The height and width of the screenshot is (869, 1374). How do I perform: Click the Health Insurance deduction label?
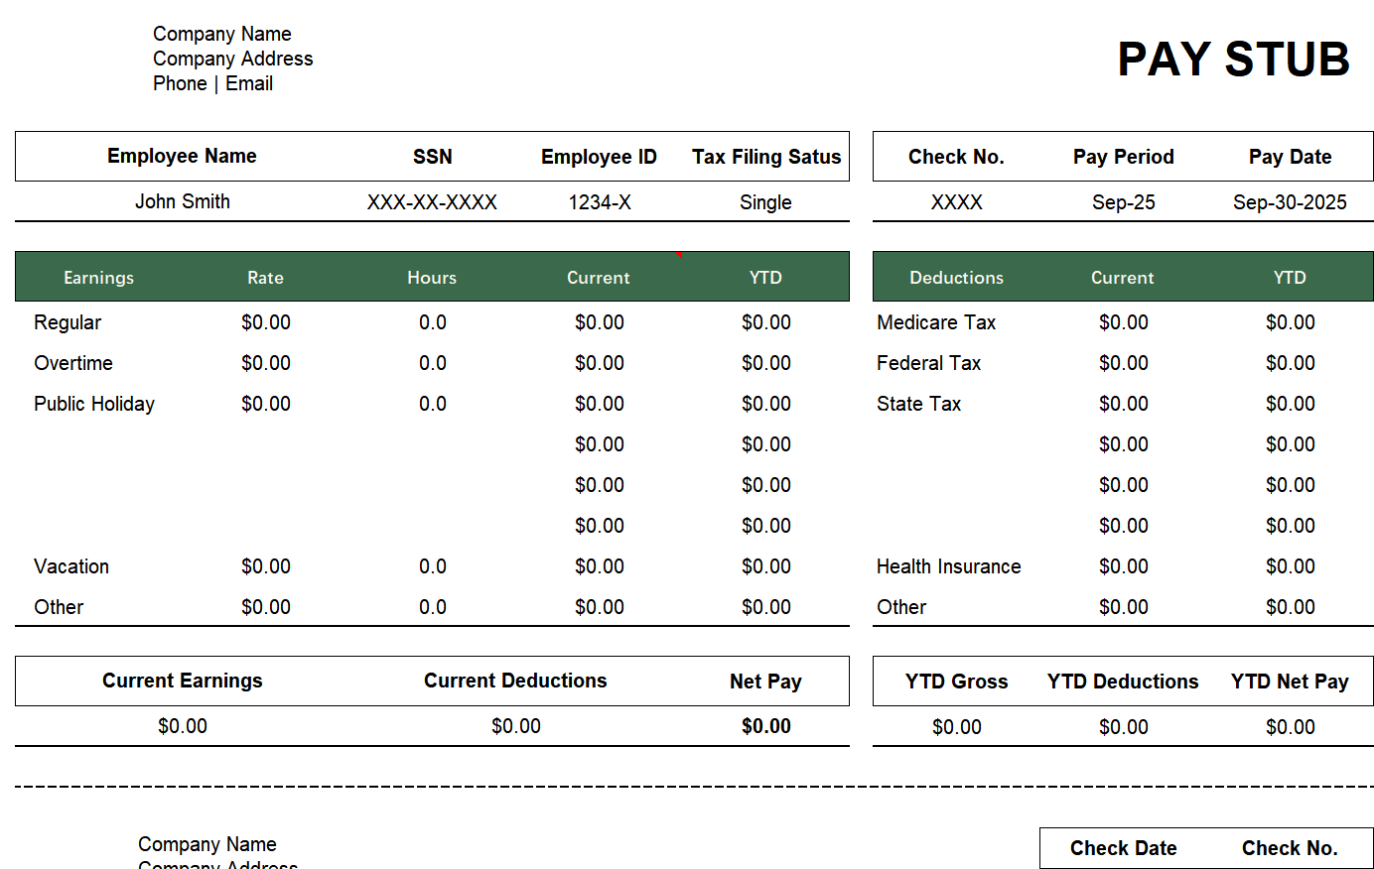[948, 566]
